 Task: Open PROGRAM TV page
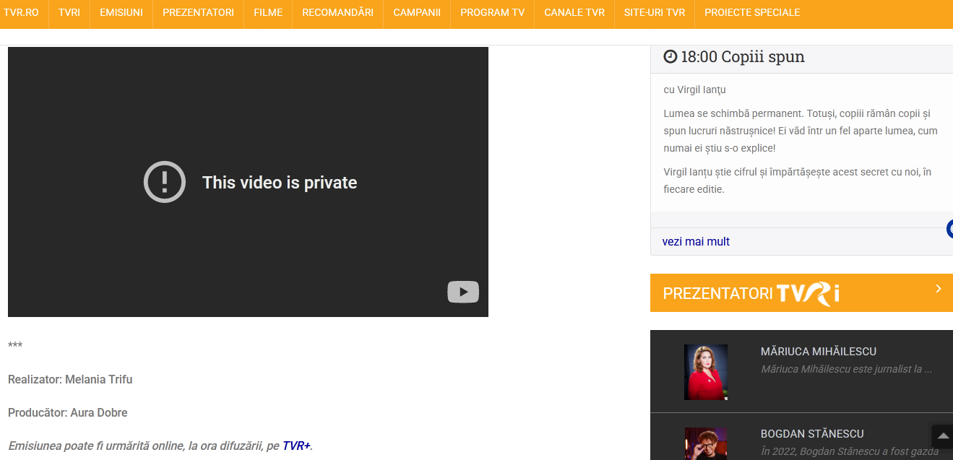point(493,12)
